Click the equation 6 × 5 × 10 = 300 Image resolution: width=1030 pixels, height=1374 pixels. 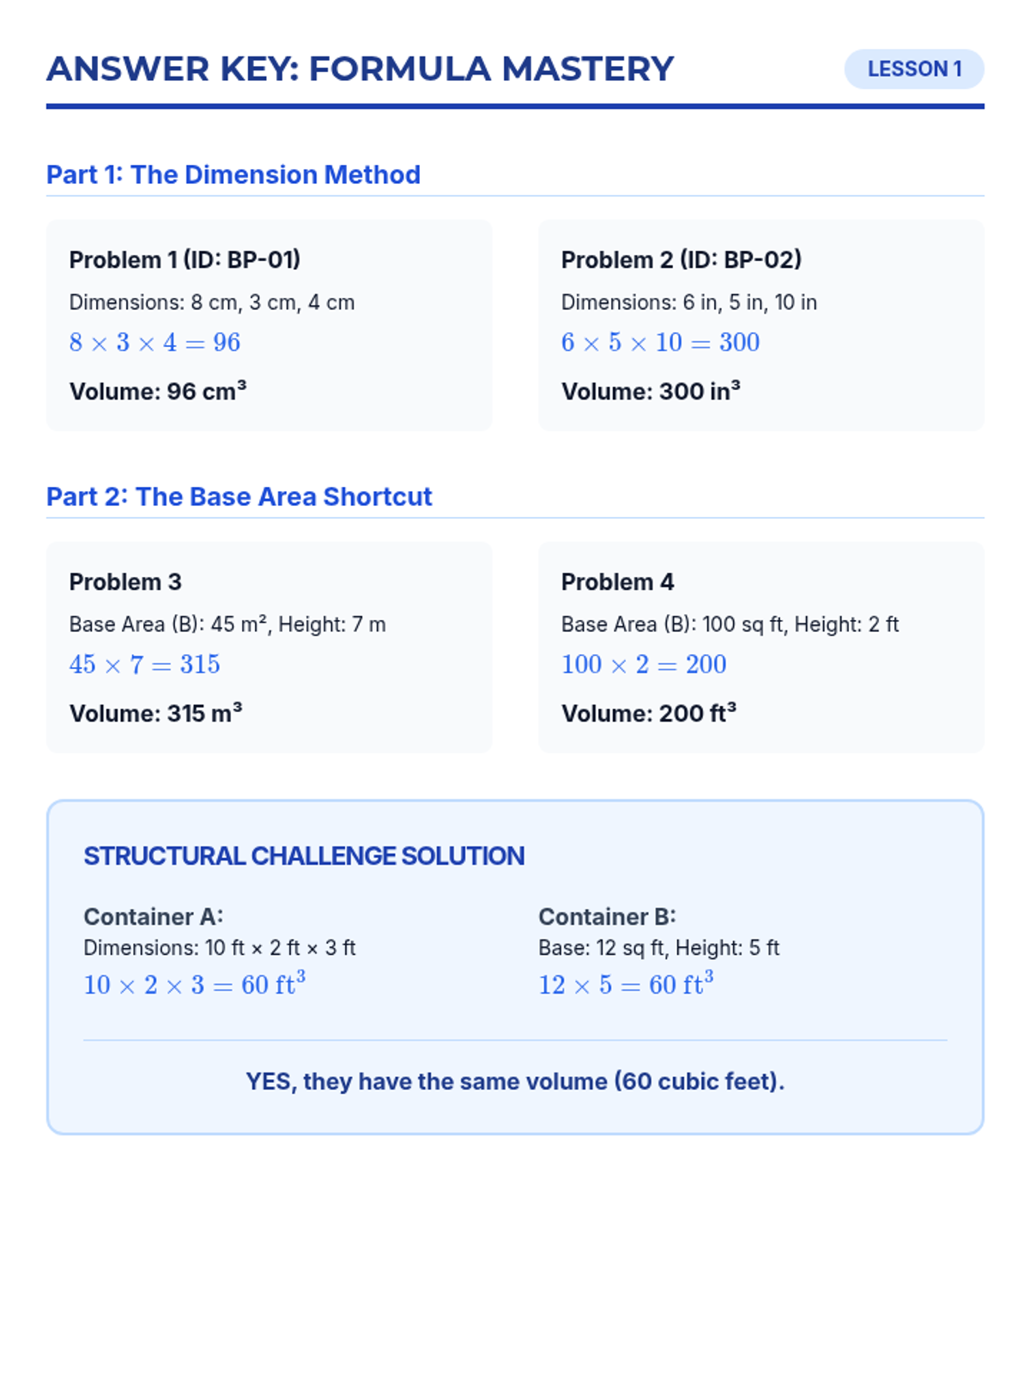click(660, 343)
